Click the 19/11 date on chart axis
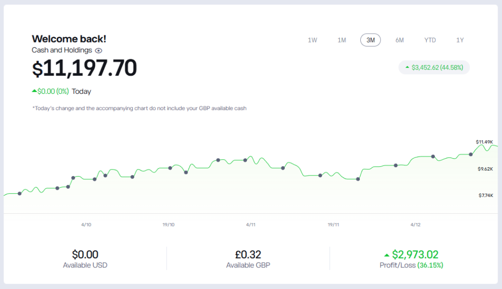Image resolution: width=502 pixels, height=289 pixels. tap(333, 225)
